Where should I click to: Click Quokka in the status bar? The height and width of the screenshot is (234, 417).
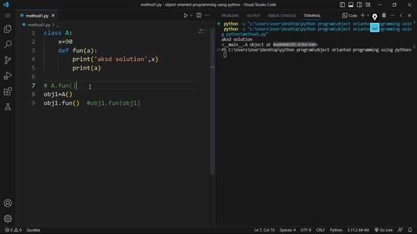(33, 230)
